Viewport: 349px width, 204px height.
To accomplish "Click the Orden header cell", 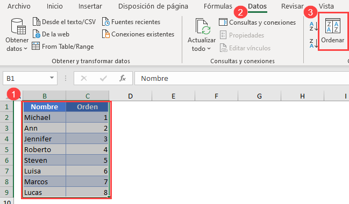I will tap(87, 107).
